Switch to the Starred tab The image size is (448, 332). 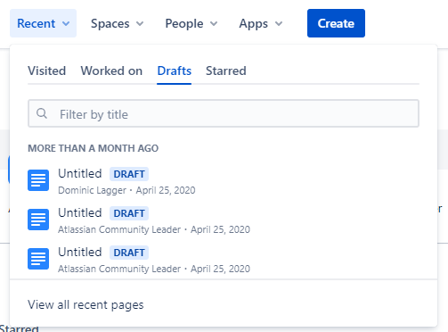(226, 71)
